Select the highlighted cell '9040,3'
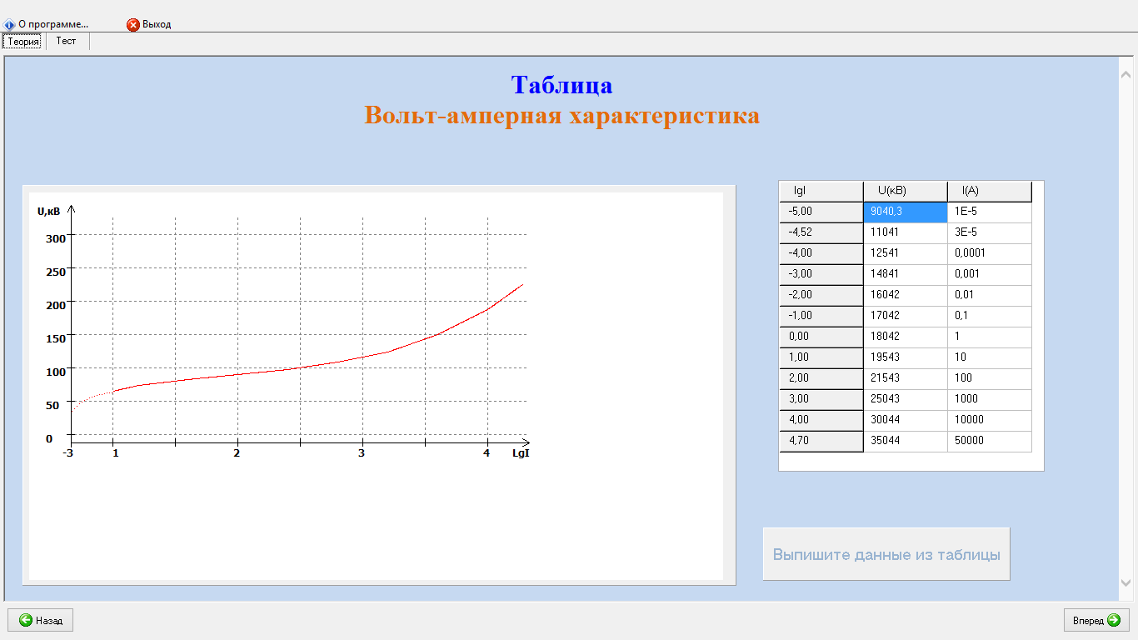 point(906,212)
